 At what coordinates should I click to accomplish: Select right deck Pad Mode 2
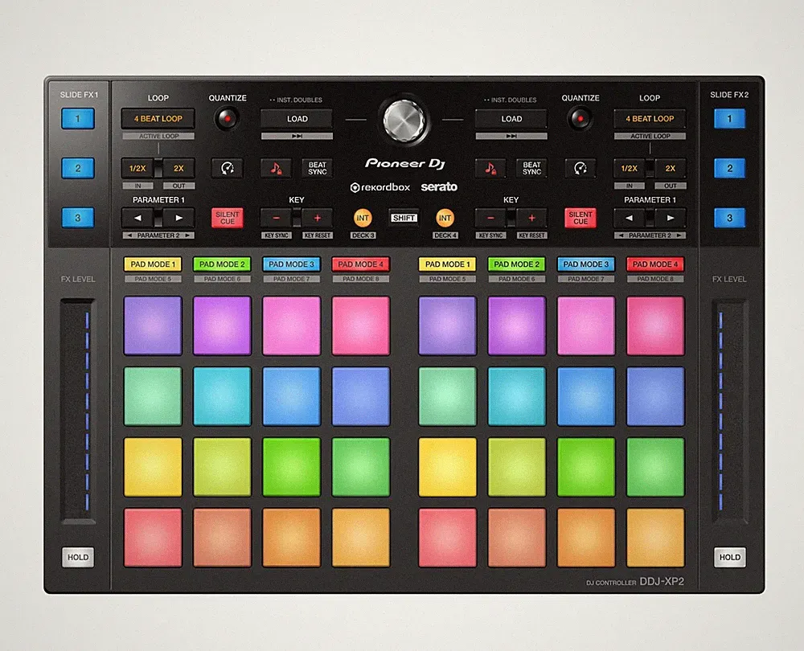tap(516, 264)
